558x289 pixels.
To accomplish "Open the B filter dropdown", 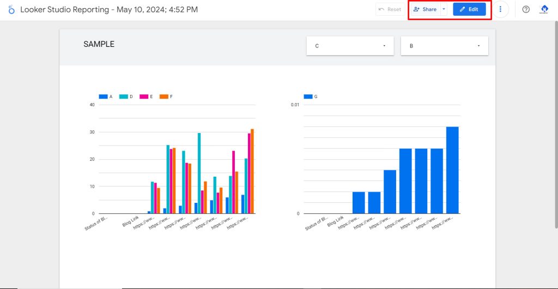I will (x=444, y=46).
